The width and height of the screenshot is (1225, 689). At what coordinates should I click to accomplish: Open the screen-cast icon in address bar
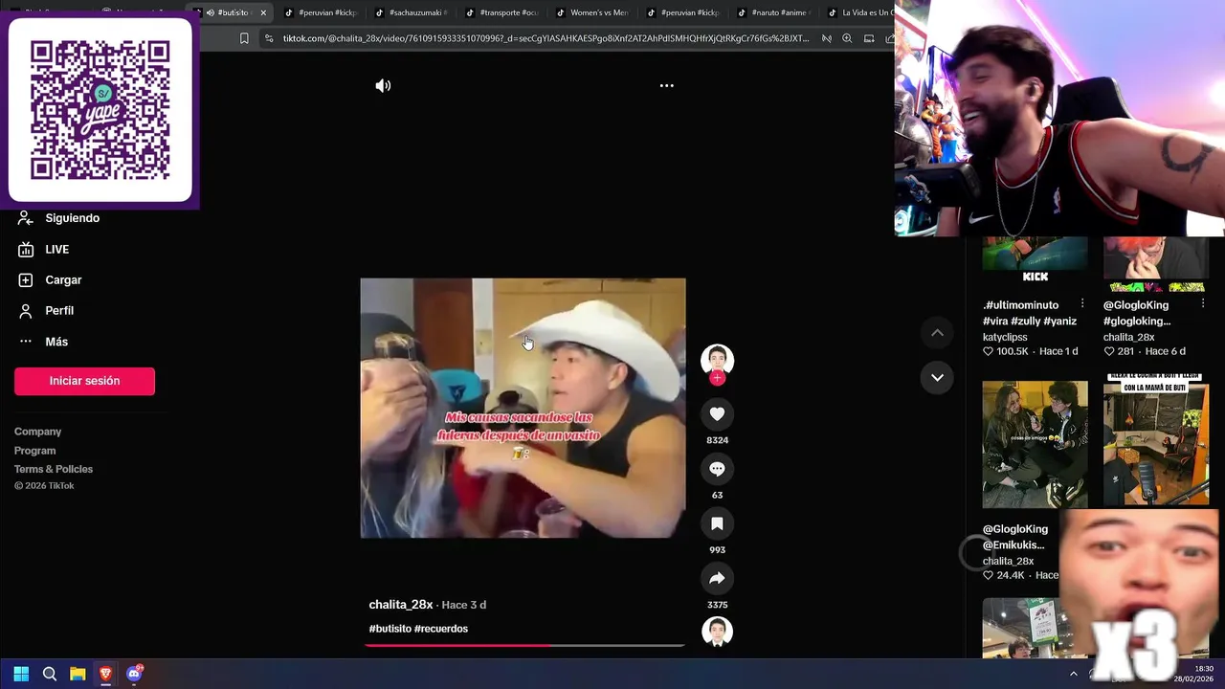869,38
